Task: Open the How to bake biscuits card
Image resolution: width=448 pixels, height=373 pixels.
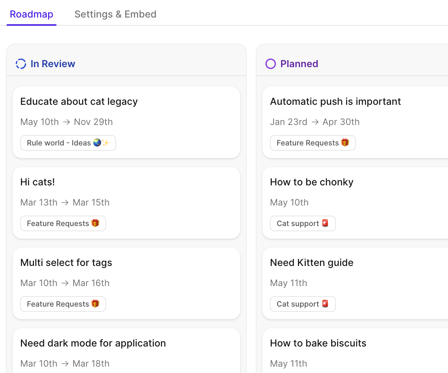Action: pos(318,343)
